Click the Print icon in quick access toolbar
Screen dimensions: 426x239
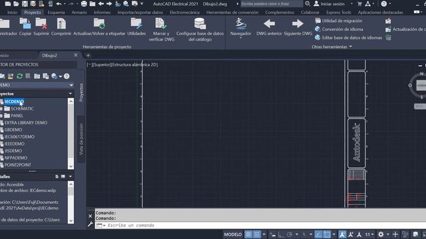pos(84,4)
